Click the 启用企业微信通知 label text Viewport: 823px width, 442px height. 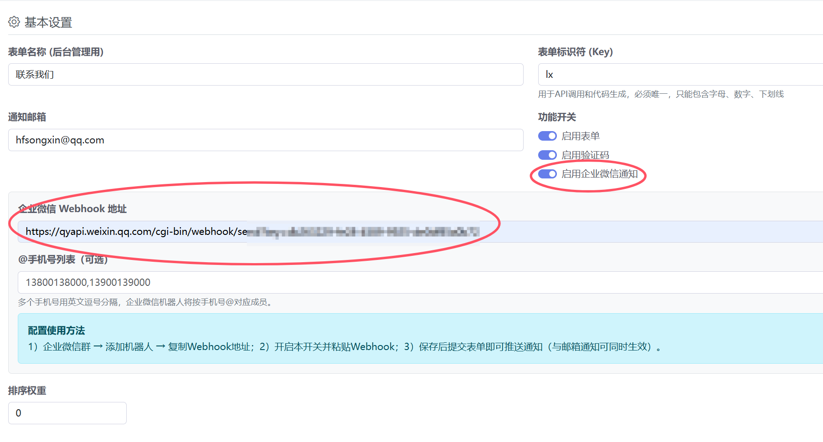(x=599, y=174)
